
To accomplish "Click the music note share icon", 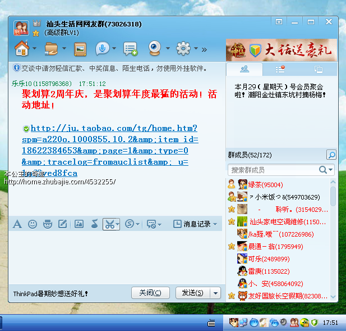I will click(x=94, y=224).
